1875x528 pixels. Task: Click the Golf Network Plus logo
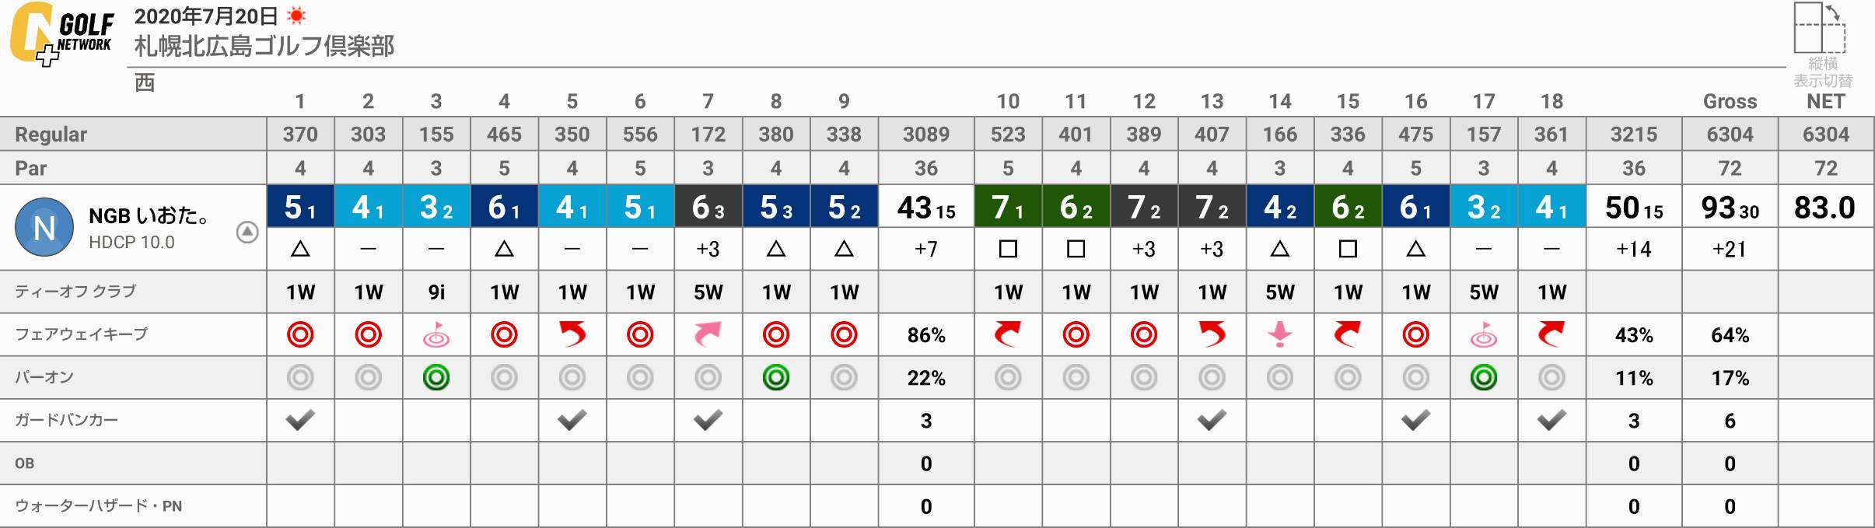coord(62,33)
